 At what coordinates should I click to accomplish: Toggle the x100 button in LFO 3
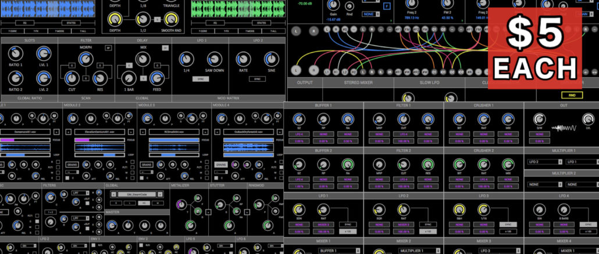508,231
